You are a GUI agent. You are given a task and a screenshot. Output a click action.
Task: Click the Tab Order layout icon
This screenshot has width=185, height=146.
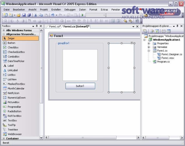[x=137, y=21]
